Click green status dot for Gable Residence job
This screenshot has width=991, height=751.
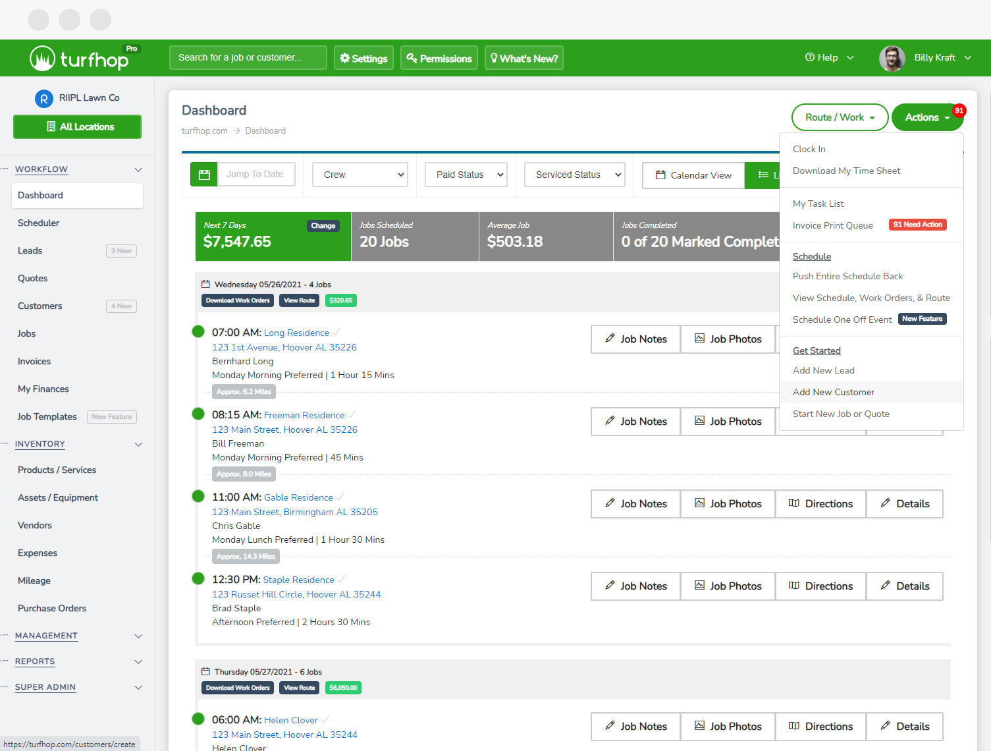(x=198, y=496)
